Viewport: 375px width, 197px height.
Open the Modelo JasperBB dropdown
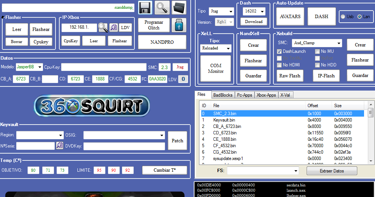(x=29, y=67)
